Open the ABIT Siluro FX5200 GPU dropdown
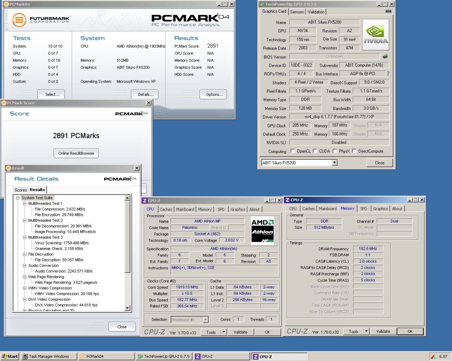 (x=334, y=163)
